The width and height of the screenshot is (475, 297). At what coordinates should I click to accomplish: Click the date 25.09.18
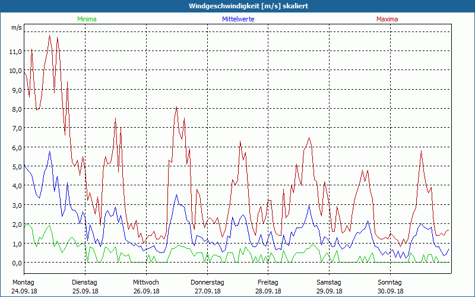click(85, 291)
